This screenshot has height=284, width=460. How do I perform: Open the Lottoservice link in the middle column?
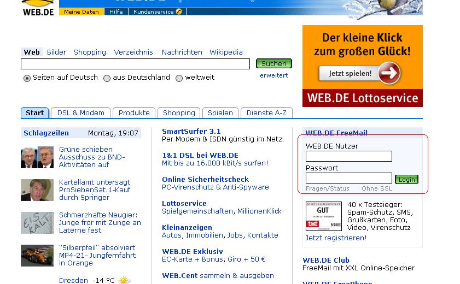(x=184, y=204)
